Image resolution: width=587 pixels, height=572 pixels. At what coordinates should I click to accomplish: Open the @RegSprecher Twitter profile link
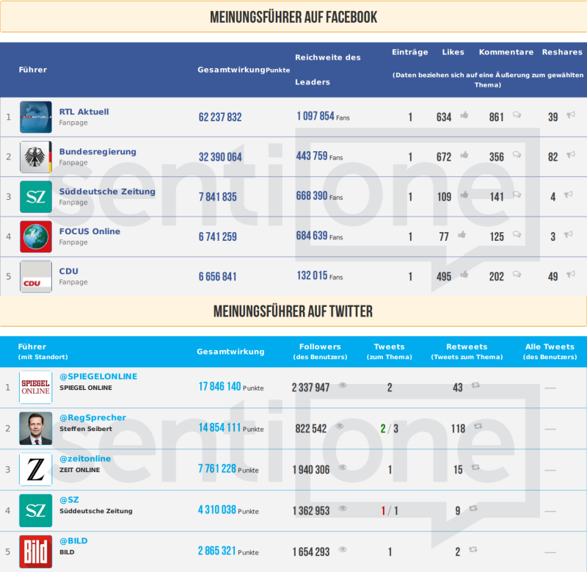click(92, 418)
